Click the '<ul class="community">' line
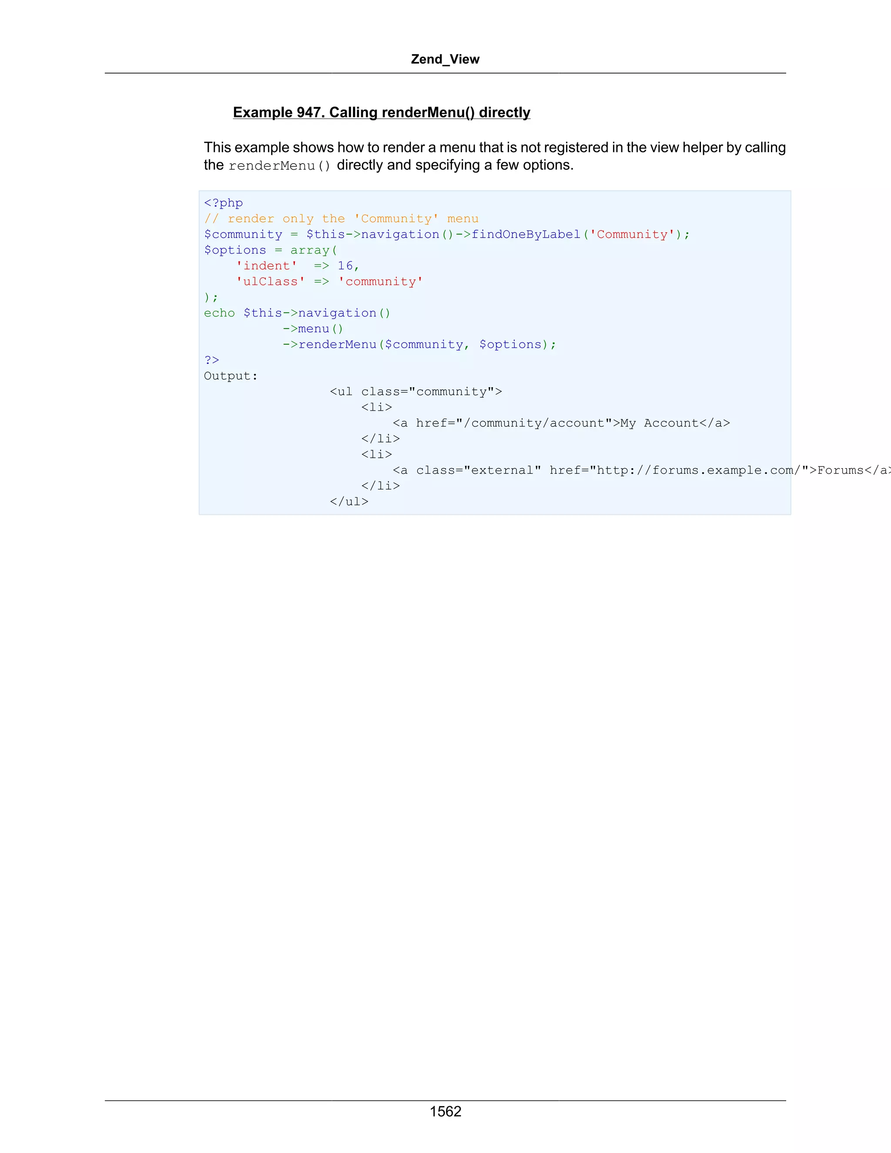 pos(416,392)
